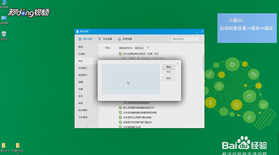This screenshot has width=279, height=155.
Task: Select the 回收站 desktop icon
Action: click(4, 36)
